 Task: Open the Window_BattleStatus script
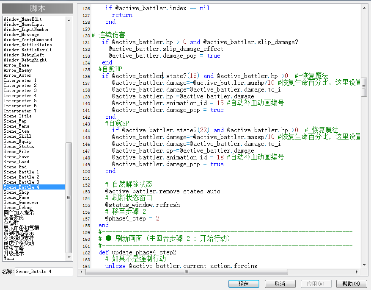[27, 45]
